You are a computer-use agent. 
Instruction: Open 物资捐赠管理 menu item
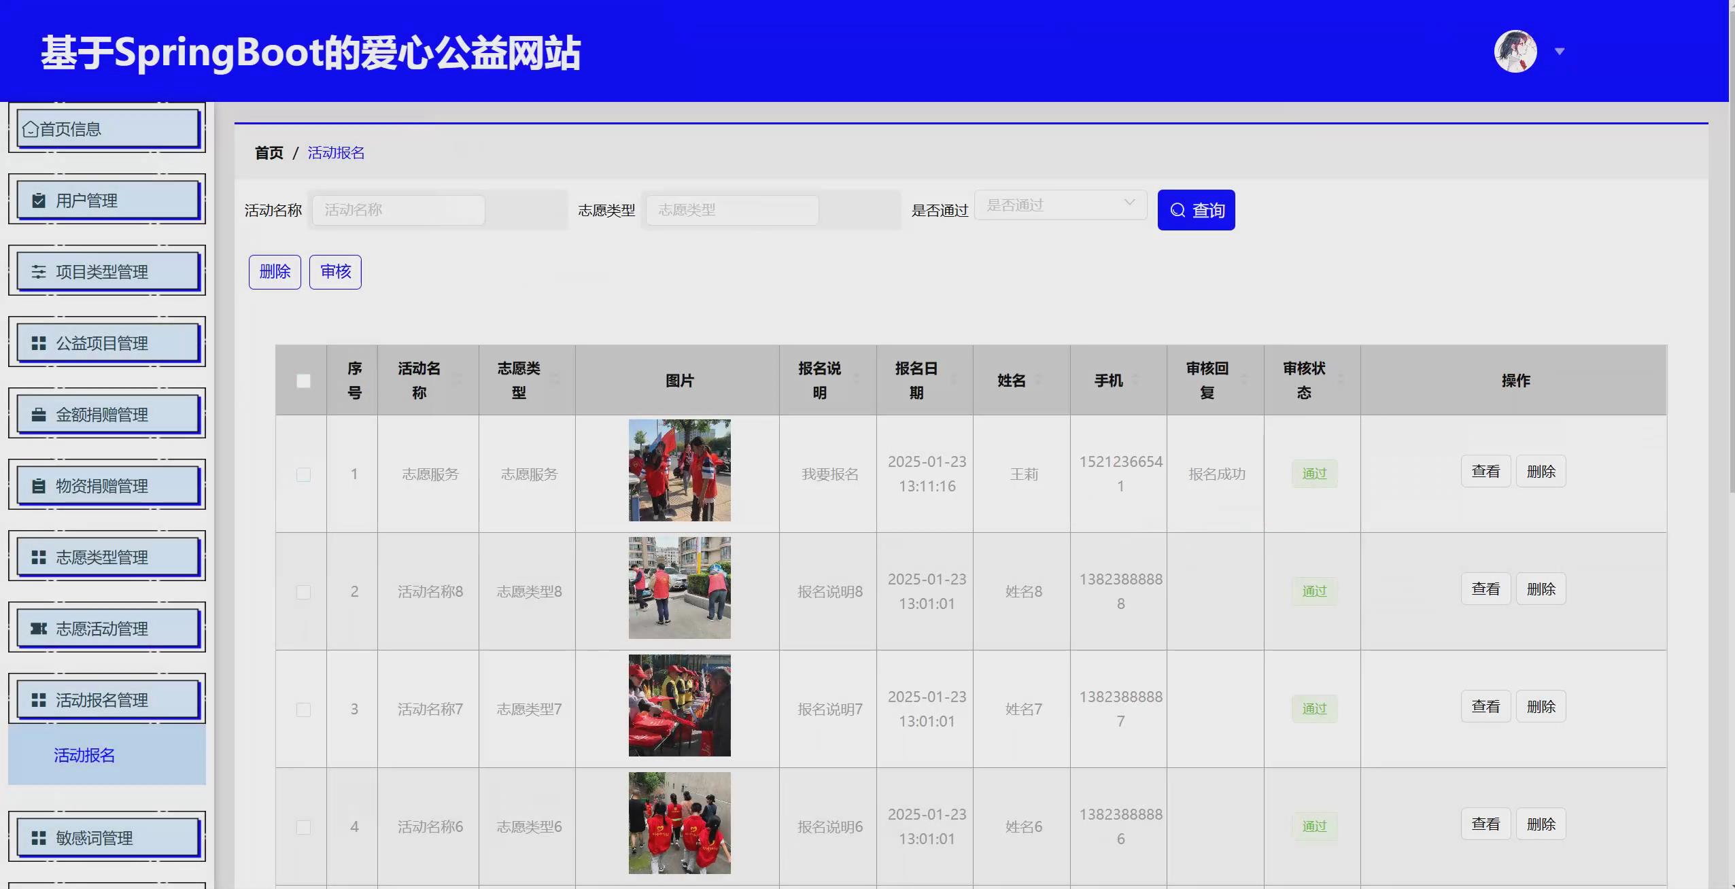coord(107,485)
